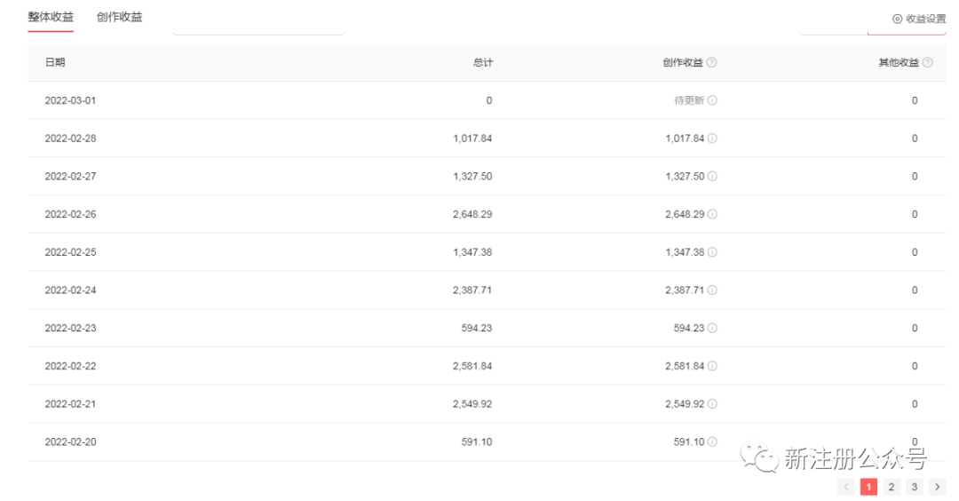Go to next page arrow
959x501 pixels.
(934, 486)
